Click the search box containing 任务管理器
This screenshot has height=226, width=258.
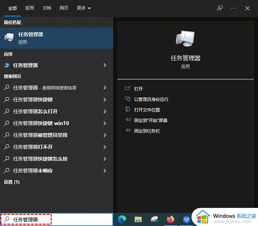pos(57,219)
